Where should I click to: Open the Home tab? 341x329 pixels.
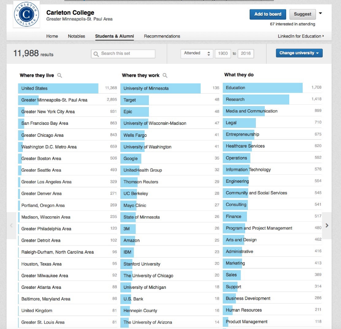(x=52, y=36)
